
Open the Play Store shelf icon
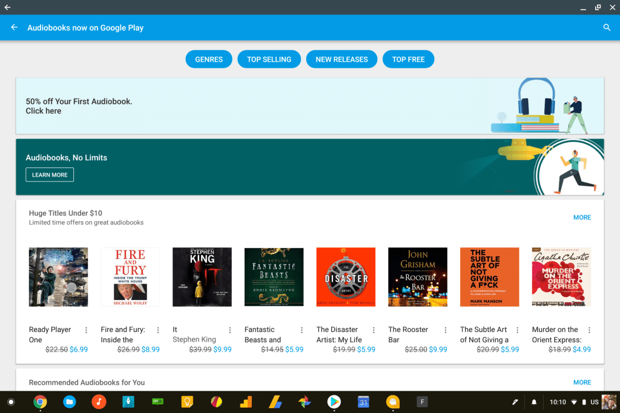334,402
